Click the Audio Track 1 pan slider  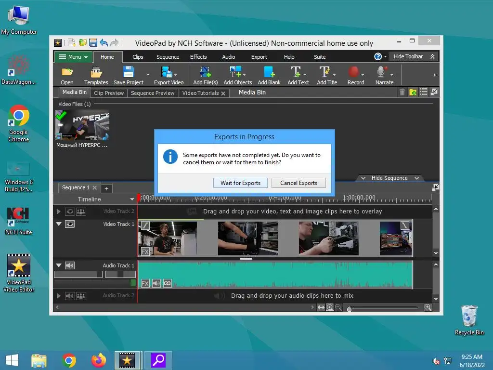(x=120, y=274)
